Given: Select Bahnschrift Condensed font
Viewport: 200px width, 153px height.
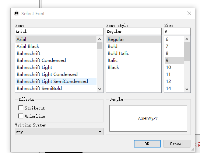Looking at the screenshot, I should tap(56, 60).
